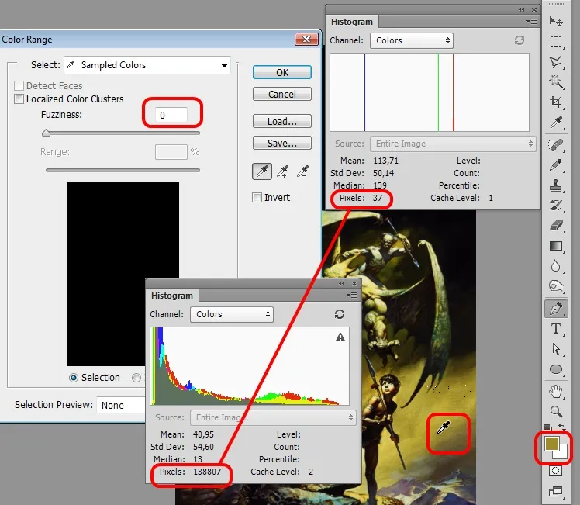Select the Healing Brush tool
This screenshot has height=505, width=580.
[x=556, y=144]
